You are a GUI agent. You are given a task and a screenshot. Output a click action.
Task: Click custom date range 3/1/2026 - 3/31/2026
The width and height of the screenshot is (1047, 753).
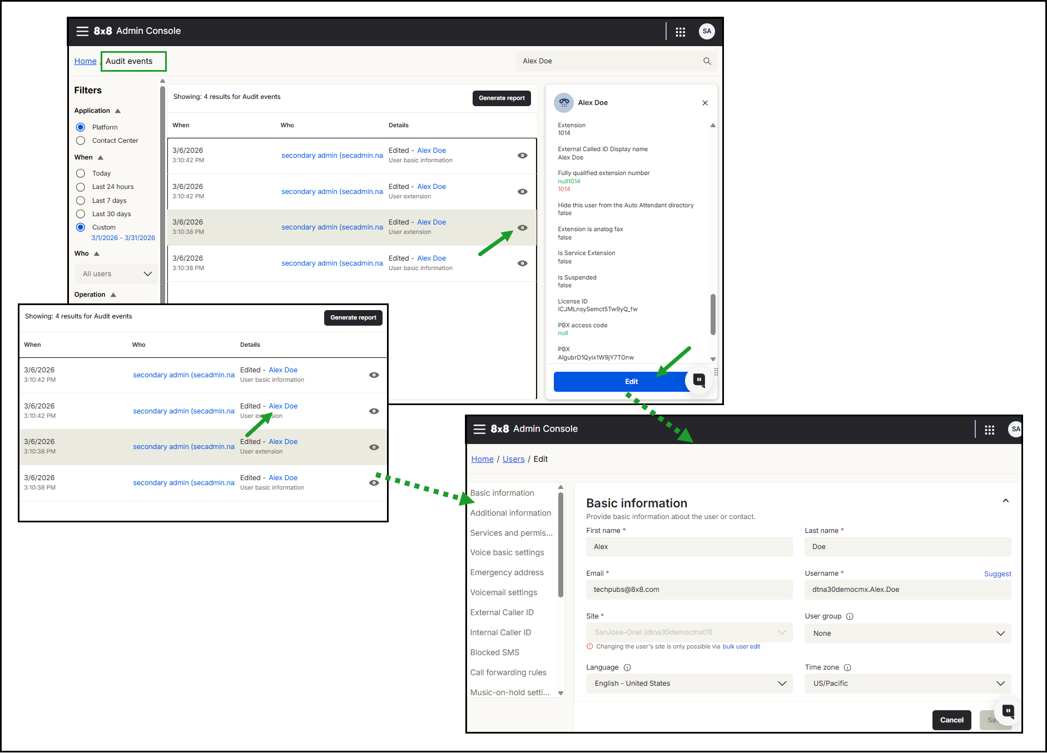click(x=123, y=238)
